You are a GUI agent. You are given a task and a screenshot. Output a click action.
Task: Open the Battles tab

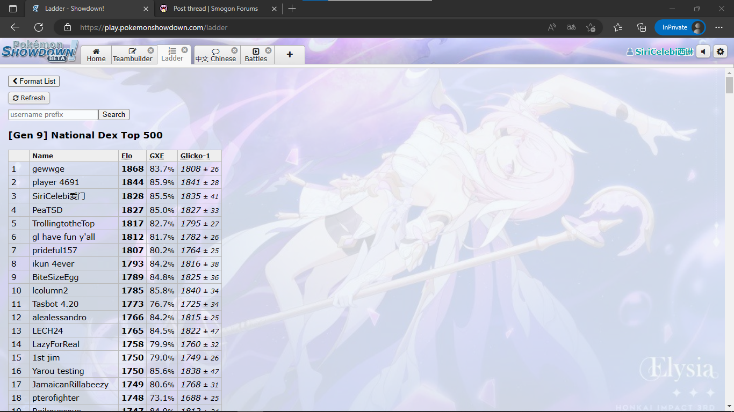pos(256,55)
